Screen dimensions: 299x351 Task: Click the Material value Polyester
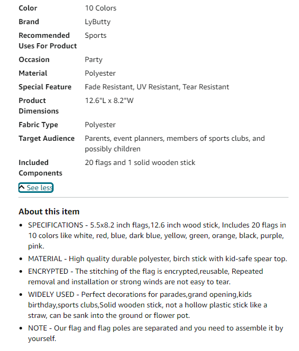pyautogui.click(x=100, y=74)
